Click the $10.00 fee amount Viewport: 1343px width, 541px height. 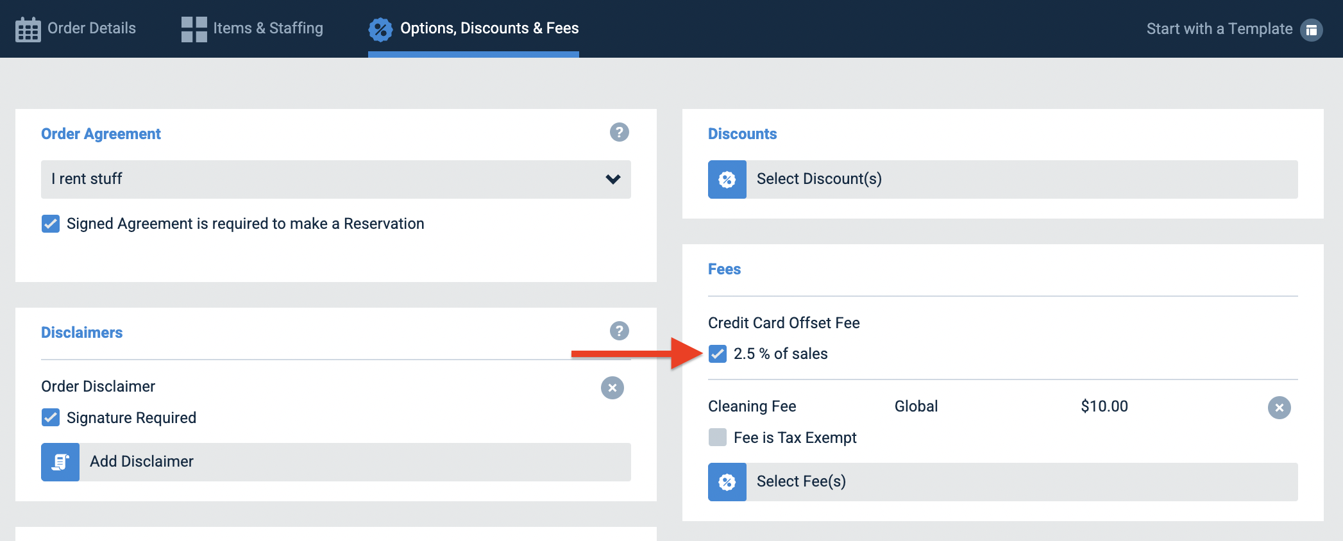[1104, 406]
